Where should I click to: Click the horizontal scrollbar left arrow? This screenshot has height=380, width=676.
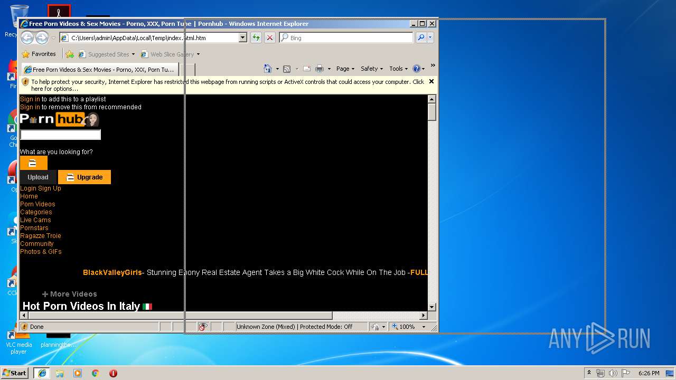(24, 316)
